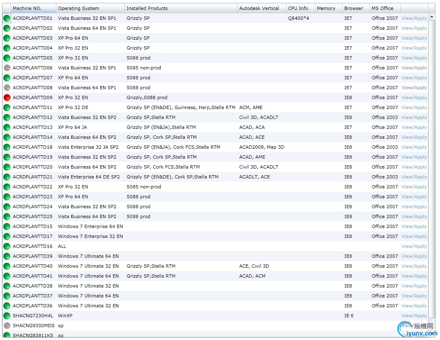Open View/Apply link for ACRDPLANTTD19
The height and width of the screenshot is (340, 440).
414,157
